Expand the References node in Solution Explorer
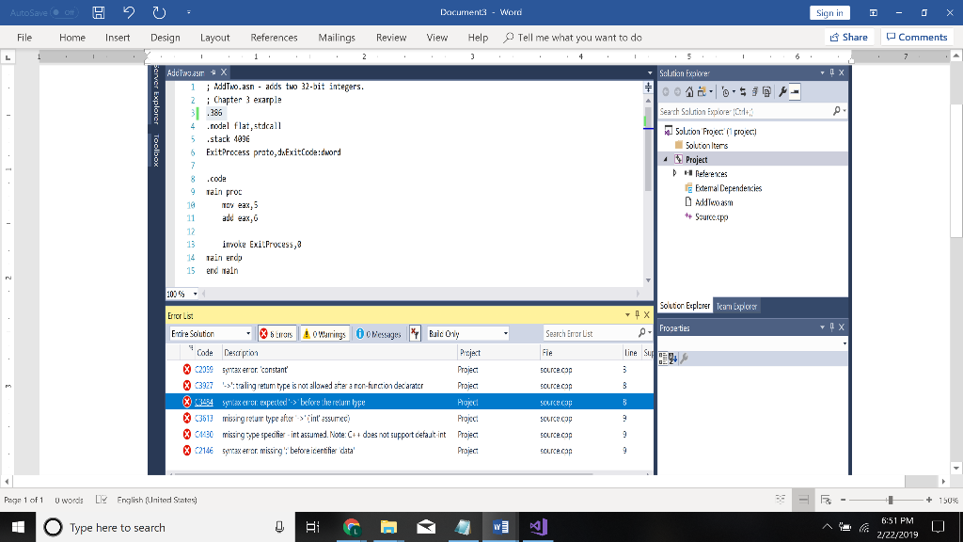 [x=674, y=174]
